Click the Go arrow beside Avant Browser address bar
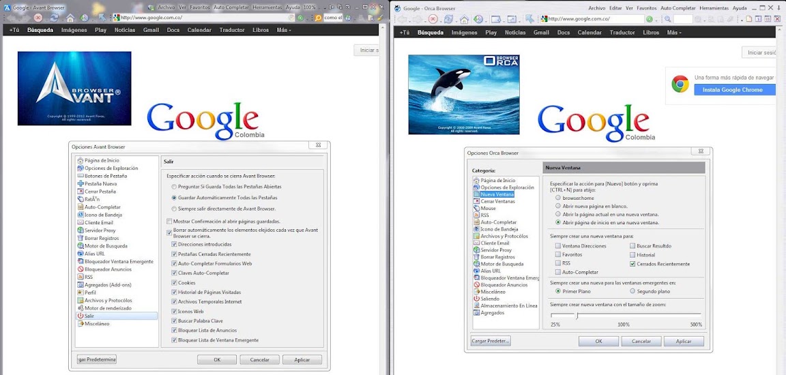Screen dimensions: 786x375 300,18
